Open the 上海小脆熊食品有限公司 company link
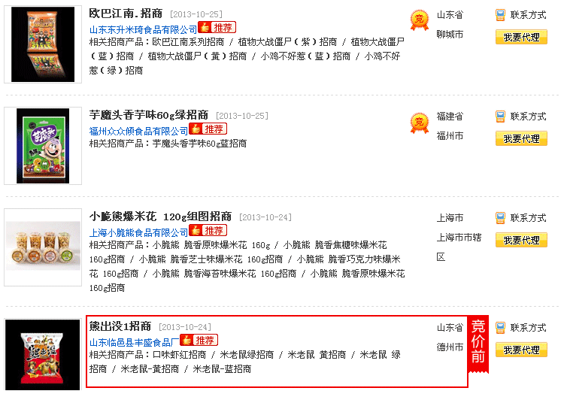 [x=138, y=233]
